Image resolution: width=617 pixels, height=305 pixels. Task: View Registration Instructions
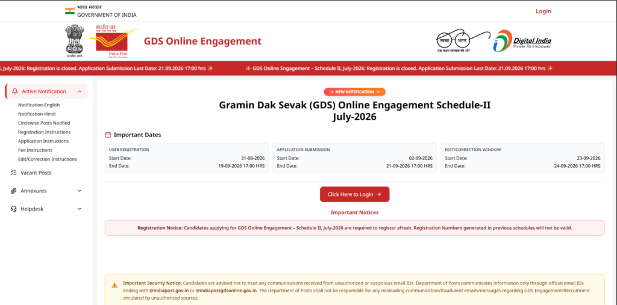coord(45,132)
